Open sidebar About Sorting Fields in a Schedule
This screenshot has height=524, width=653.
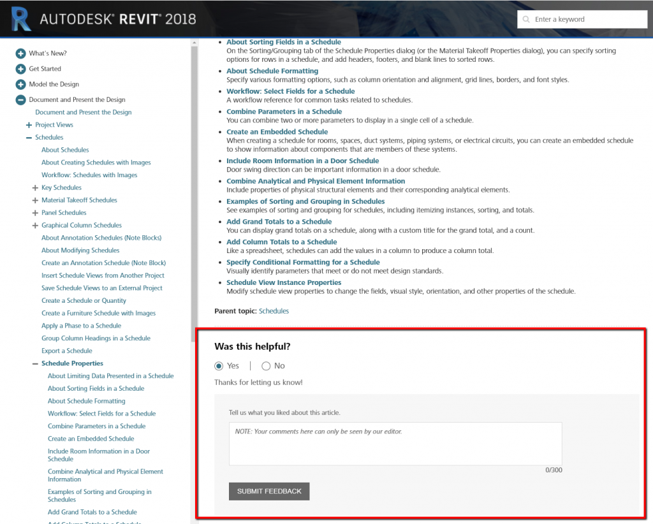coord(96,388)
